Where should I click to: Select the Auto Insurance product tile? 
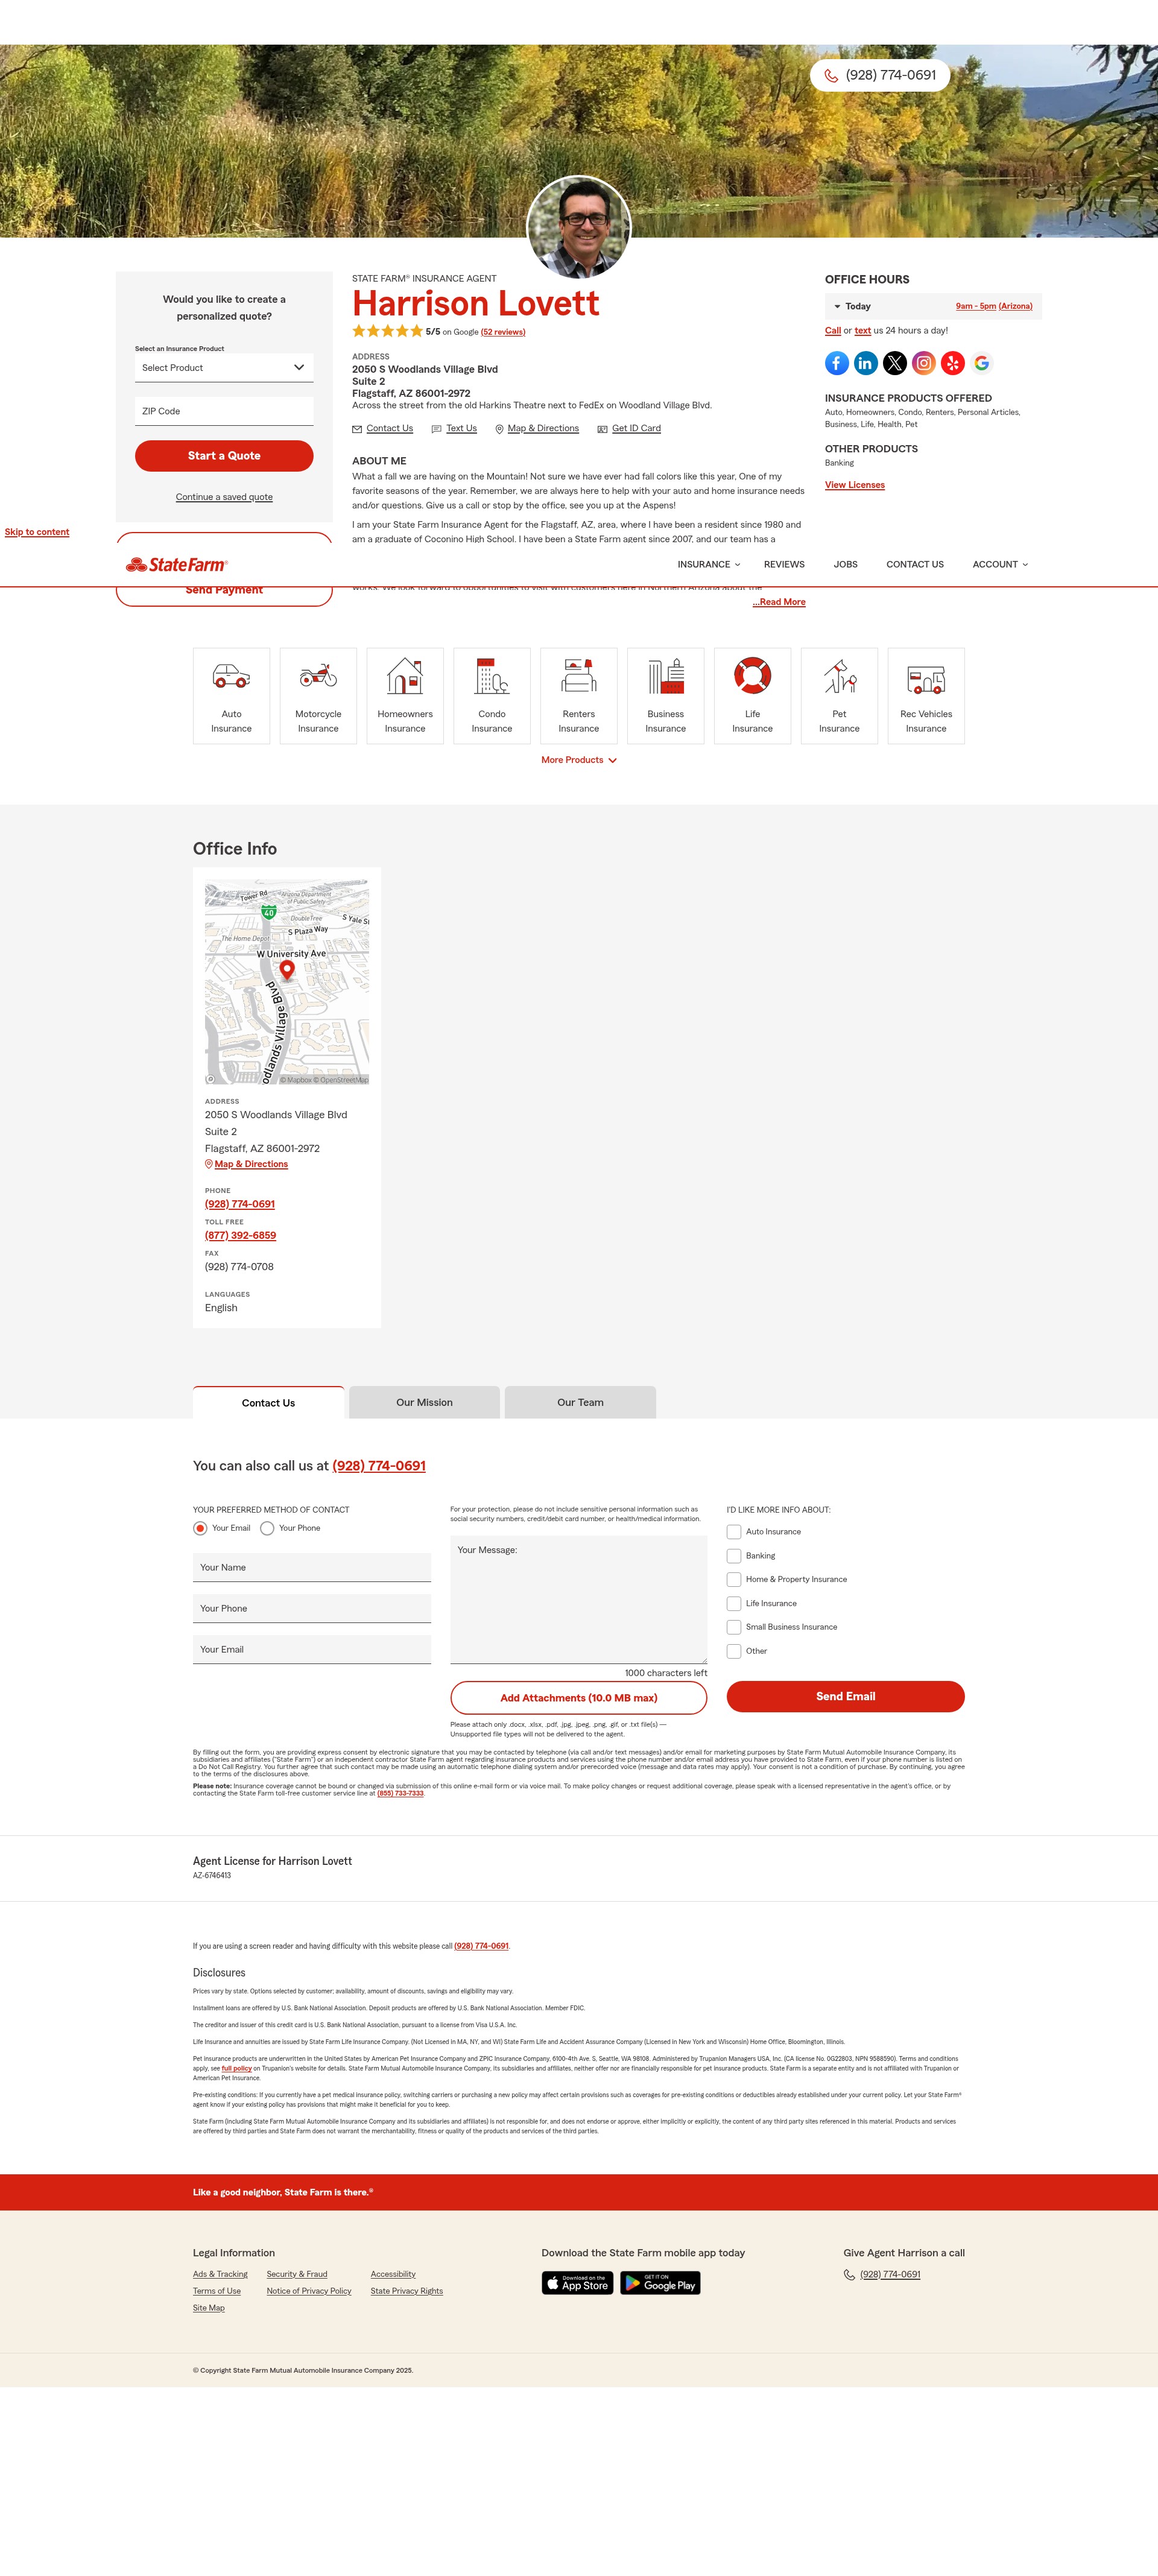pyautogui.click(x=231, y=696)
